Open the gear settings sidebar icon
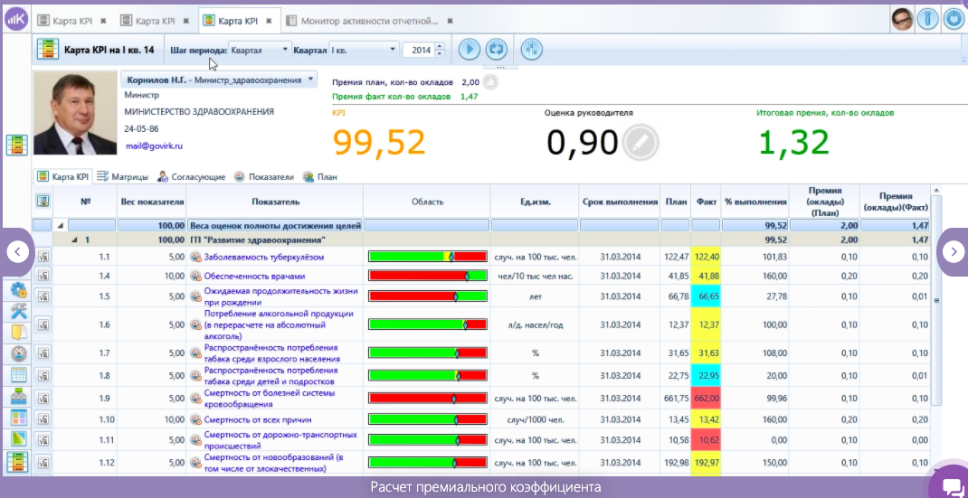 click(x=18, y=290)
